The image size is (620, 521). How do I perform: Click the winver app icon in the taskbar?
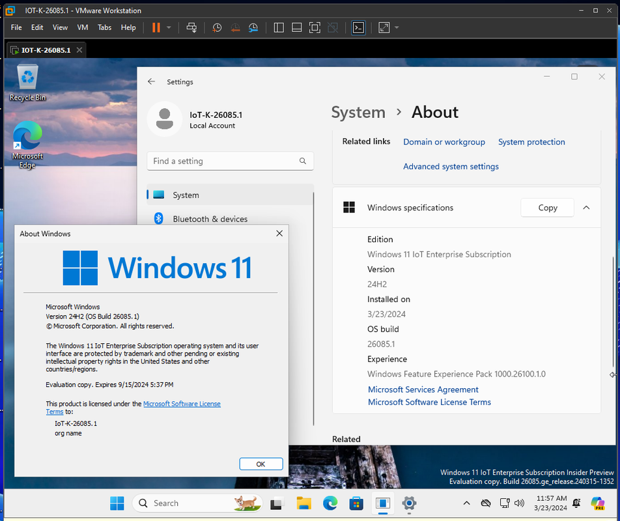[x=383, y=503]
